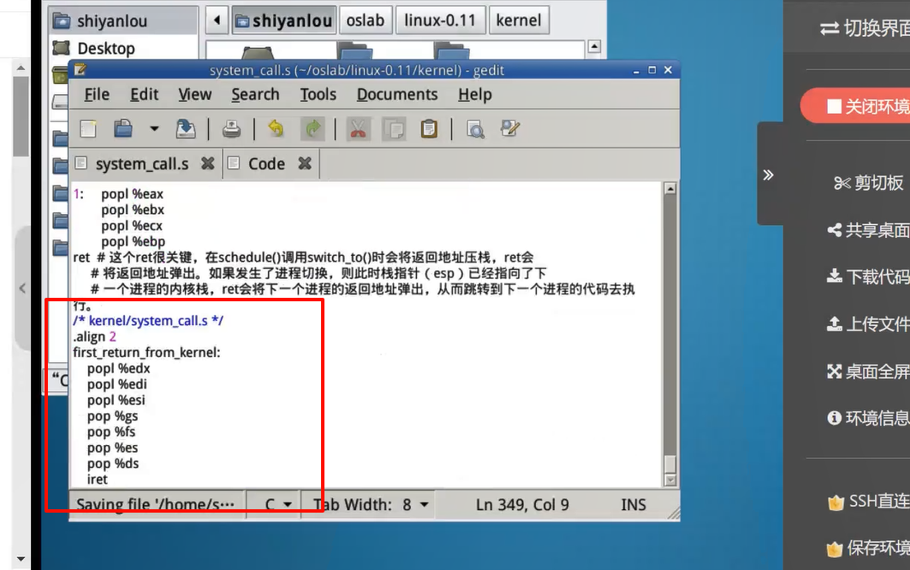Click the editor's vertical scrollbar down arrow
This screenshot has width=910, height=570.
(669, 480)
